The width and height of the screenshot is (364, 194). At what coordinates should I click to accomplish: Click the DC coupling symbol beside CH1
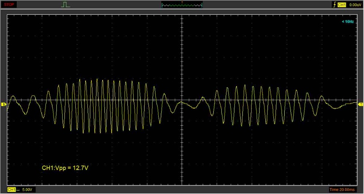pos(18,190)
